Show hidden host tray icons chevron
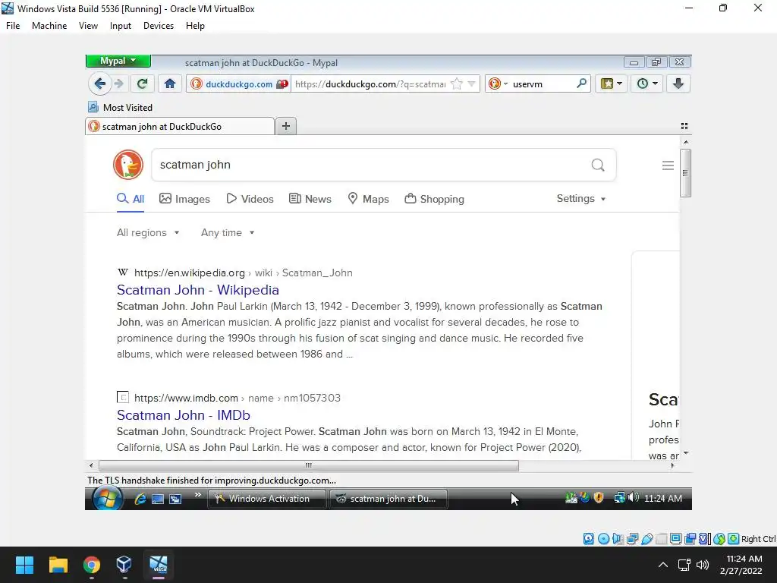 click(x=662, y=565)
